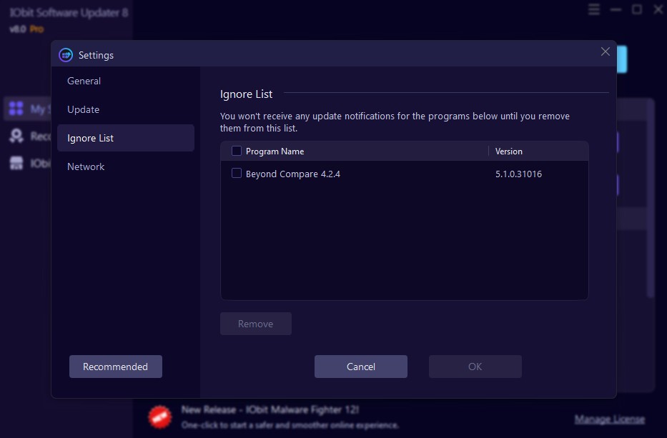Viewport: 667px width, 438px height.
Task: Open the Manage License link
Action: point(610,418)
